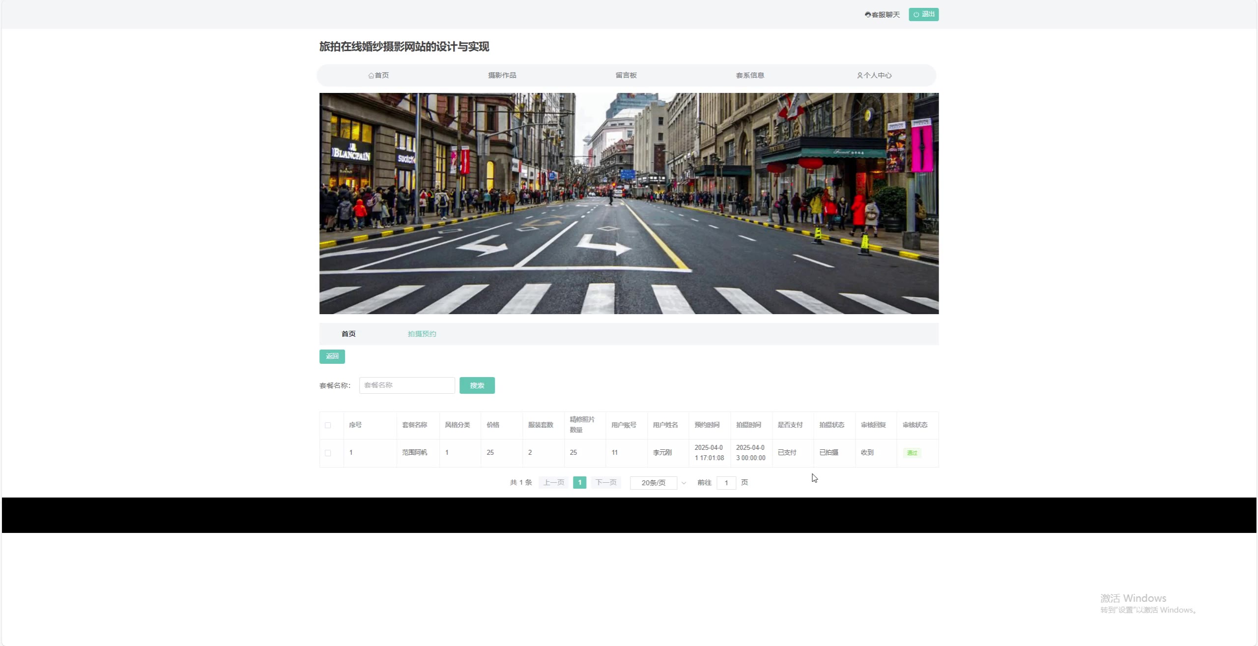Open the 摄影作品 navigation menu
Image resolution: width=1258 pixels, height=646 pixels.
click(x=502, y=75)
